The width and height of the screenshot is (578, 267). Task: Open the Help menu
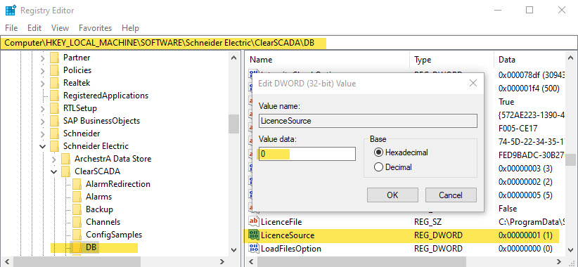click(131, 28)
